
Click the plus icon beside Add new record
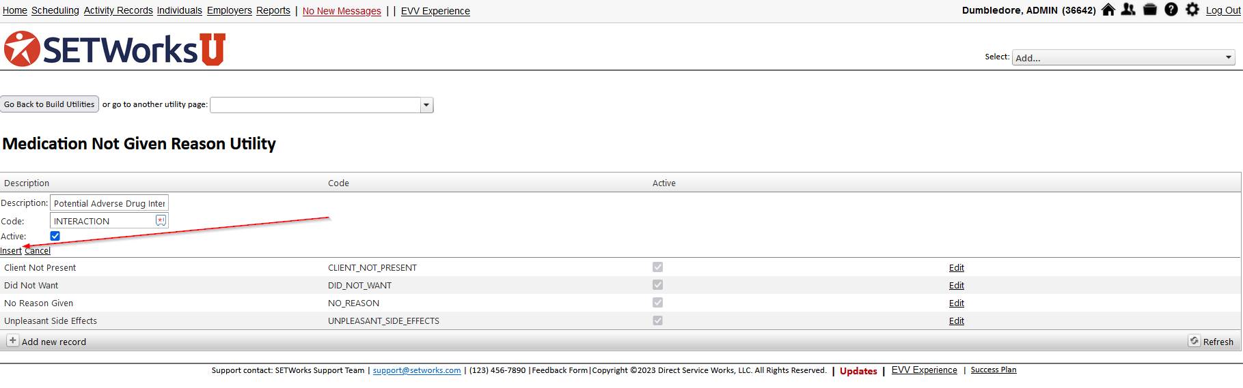(x=12, y=340)
